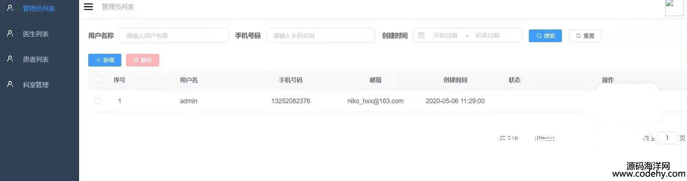The width and height of the screenshot is (687, 181).
Task: Click the calendar icon in date range
Action: click(x=421, y=36)
